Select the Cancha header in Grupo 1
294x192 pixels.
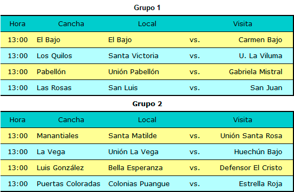pyautogui.click(x=71, y=24)
